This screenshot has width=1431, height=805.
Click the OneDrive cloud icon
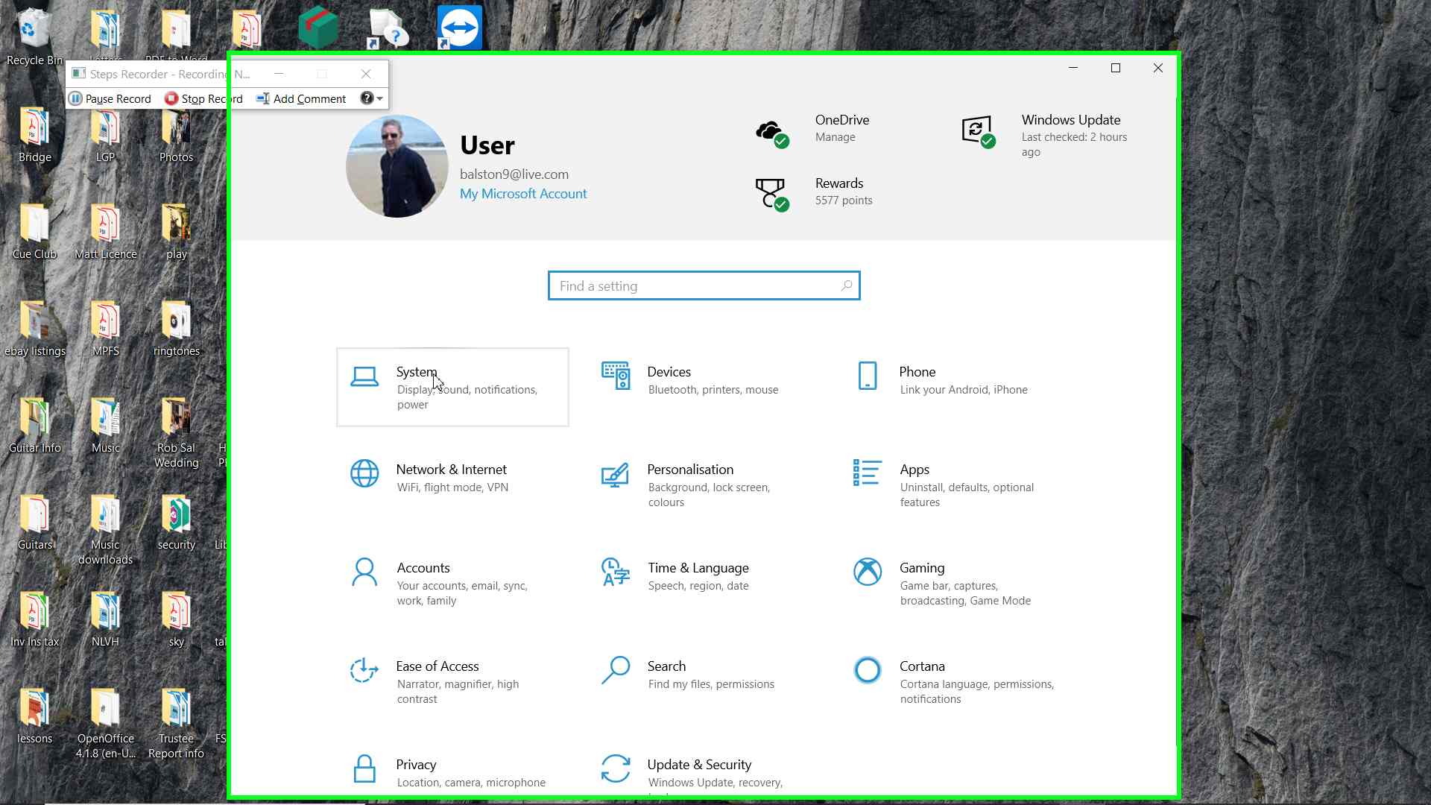[772, 134]
